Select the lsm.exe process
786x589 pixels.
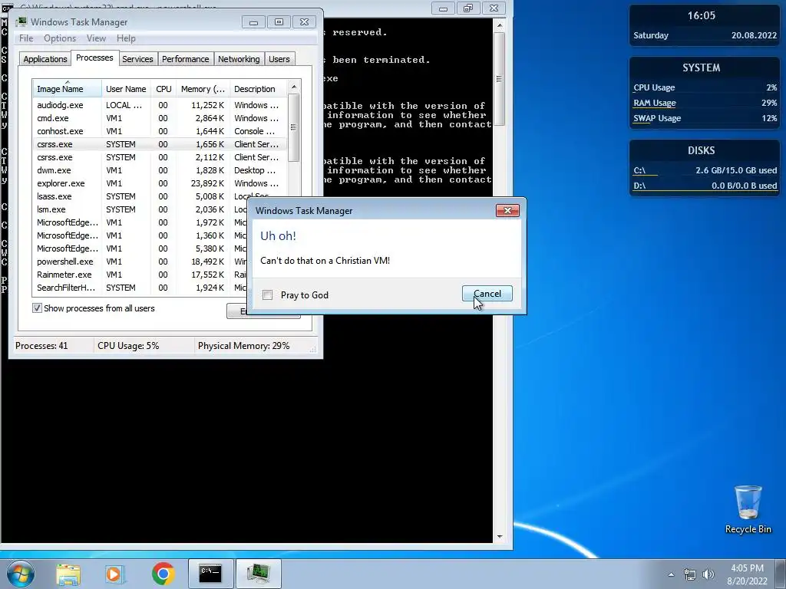tap(140, 209)
